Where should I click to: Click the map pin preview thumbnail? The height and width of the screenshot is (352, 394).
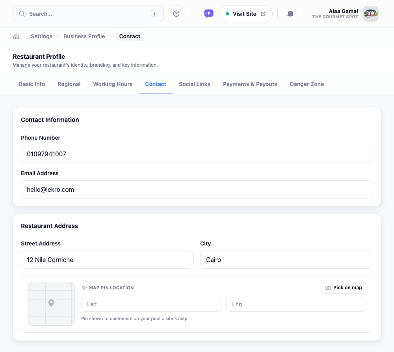point(51,304)
